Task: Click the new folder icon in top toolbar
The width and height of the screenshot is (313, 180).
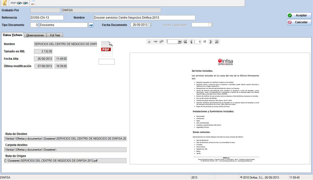Action: click(x=5, y=3)
